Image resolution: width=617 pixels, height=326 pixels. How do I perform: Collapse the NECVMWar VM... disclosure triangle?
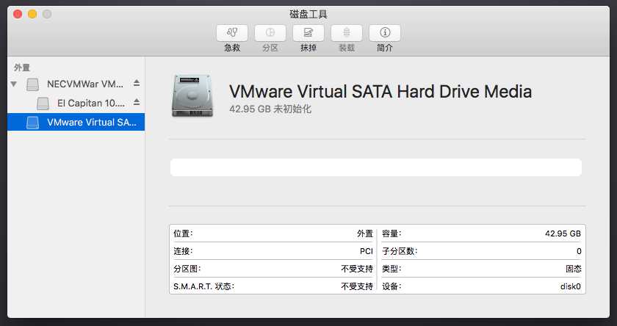[14, 84]
